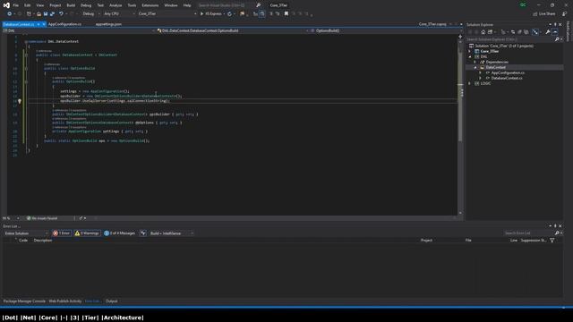Click the browser refresh icon in toolbar
This screenshot has height=322, width=573.
(229, 14)
